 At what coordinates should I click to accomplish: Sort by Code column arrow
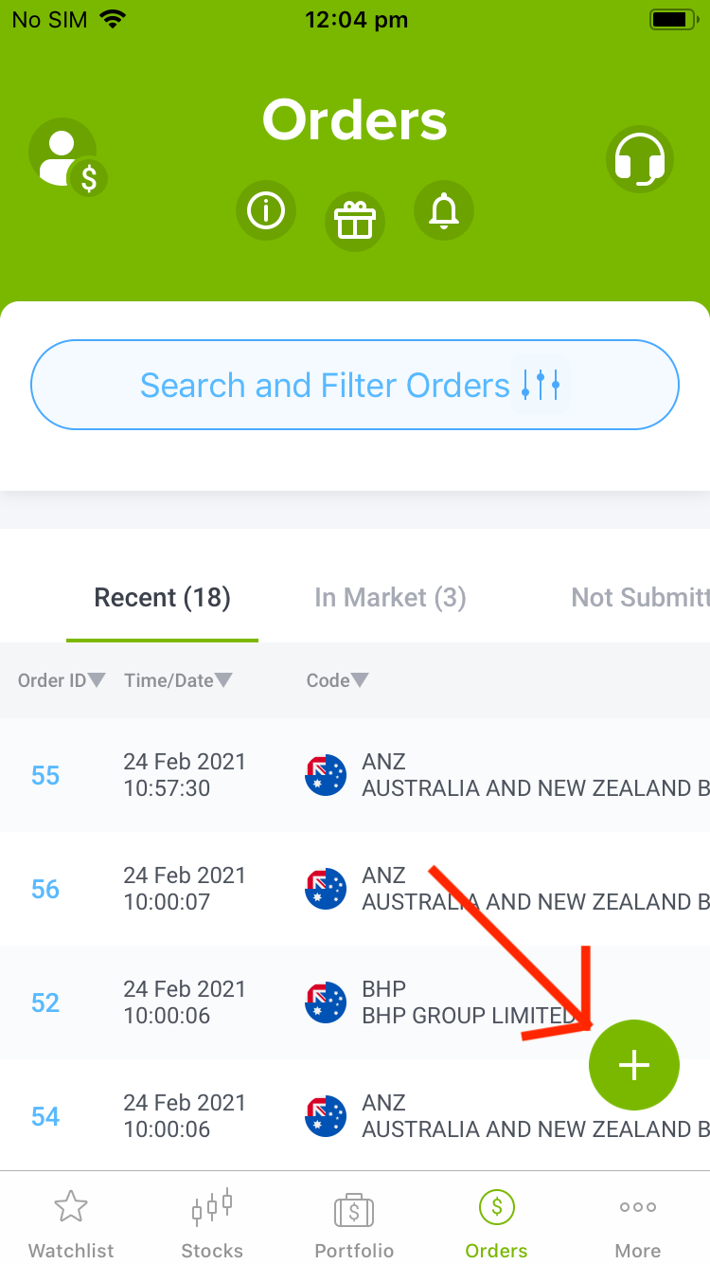click(x=360, y=680)
